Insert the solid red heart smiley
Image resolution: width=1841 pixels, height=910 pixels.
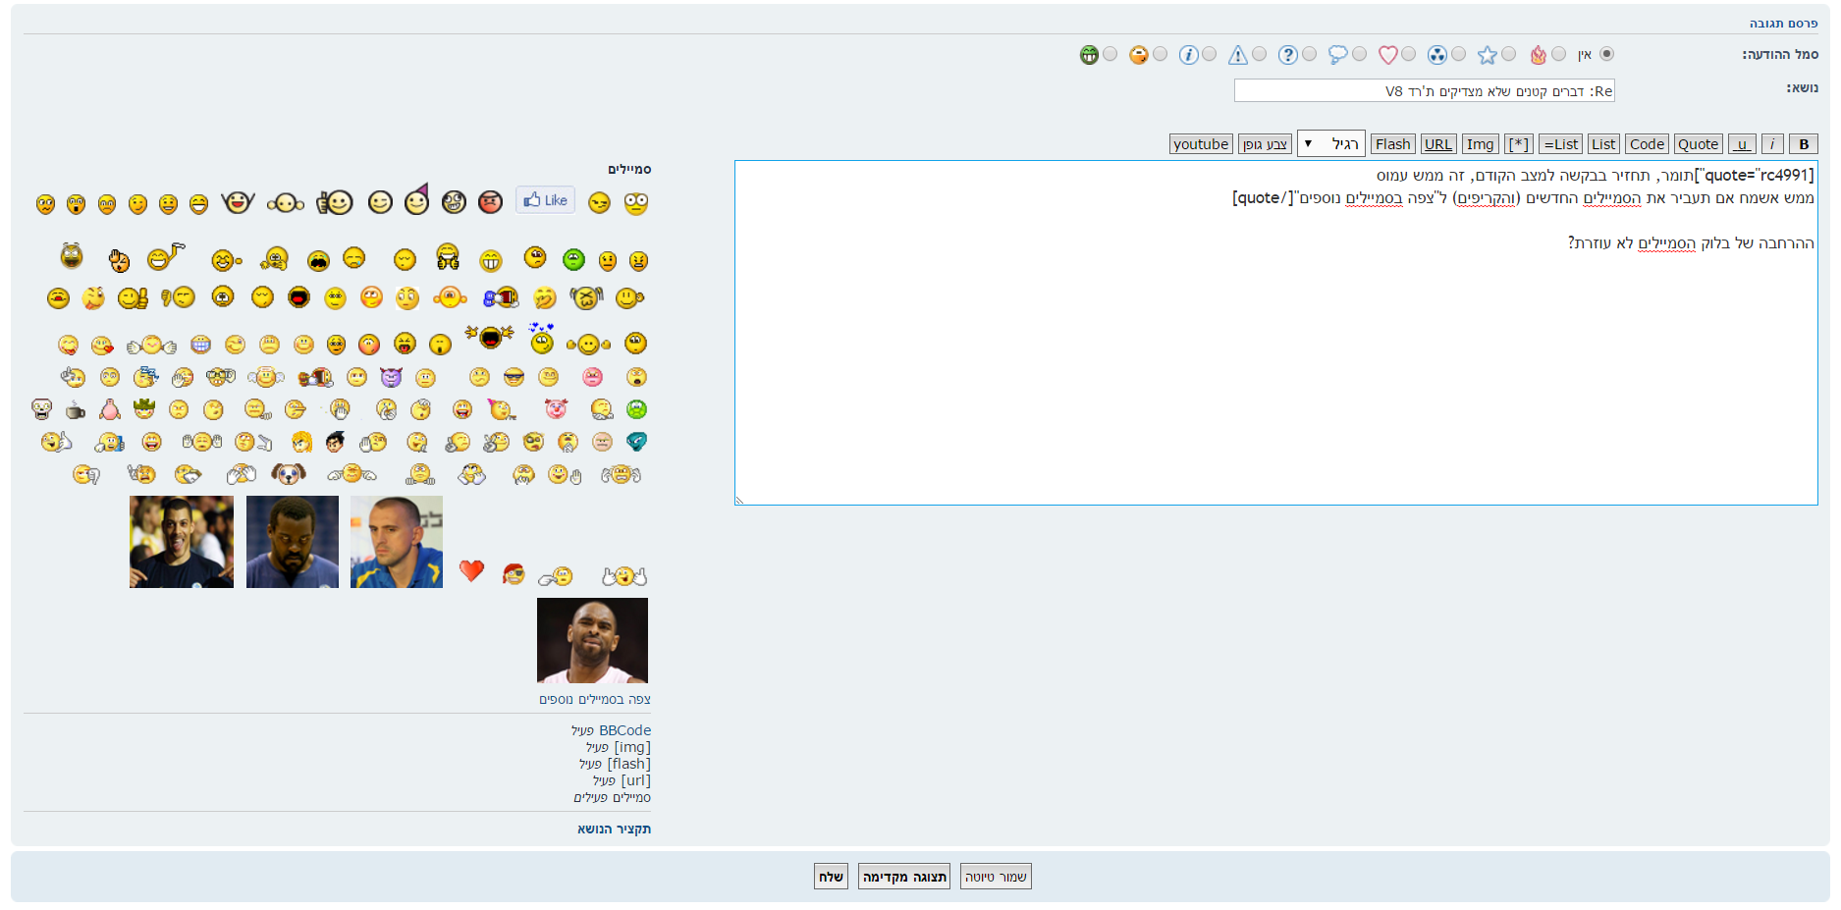click(x=472, y=570)
